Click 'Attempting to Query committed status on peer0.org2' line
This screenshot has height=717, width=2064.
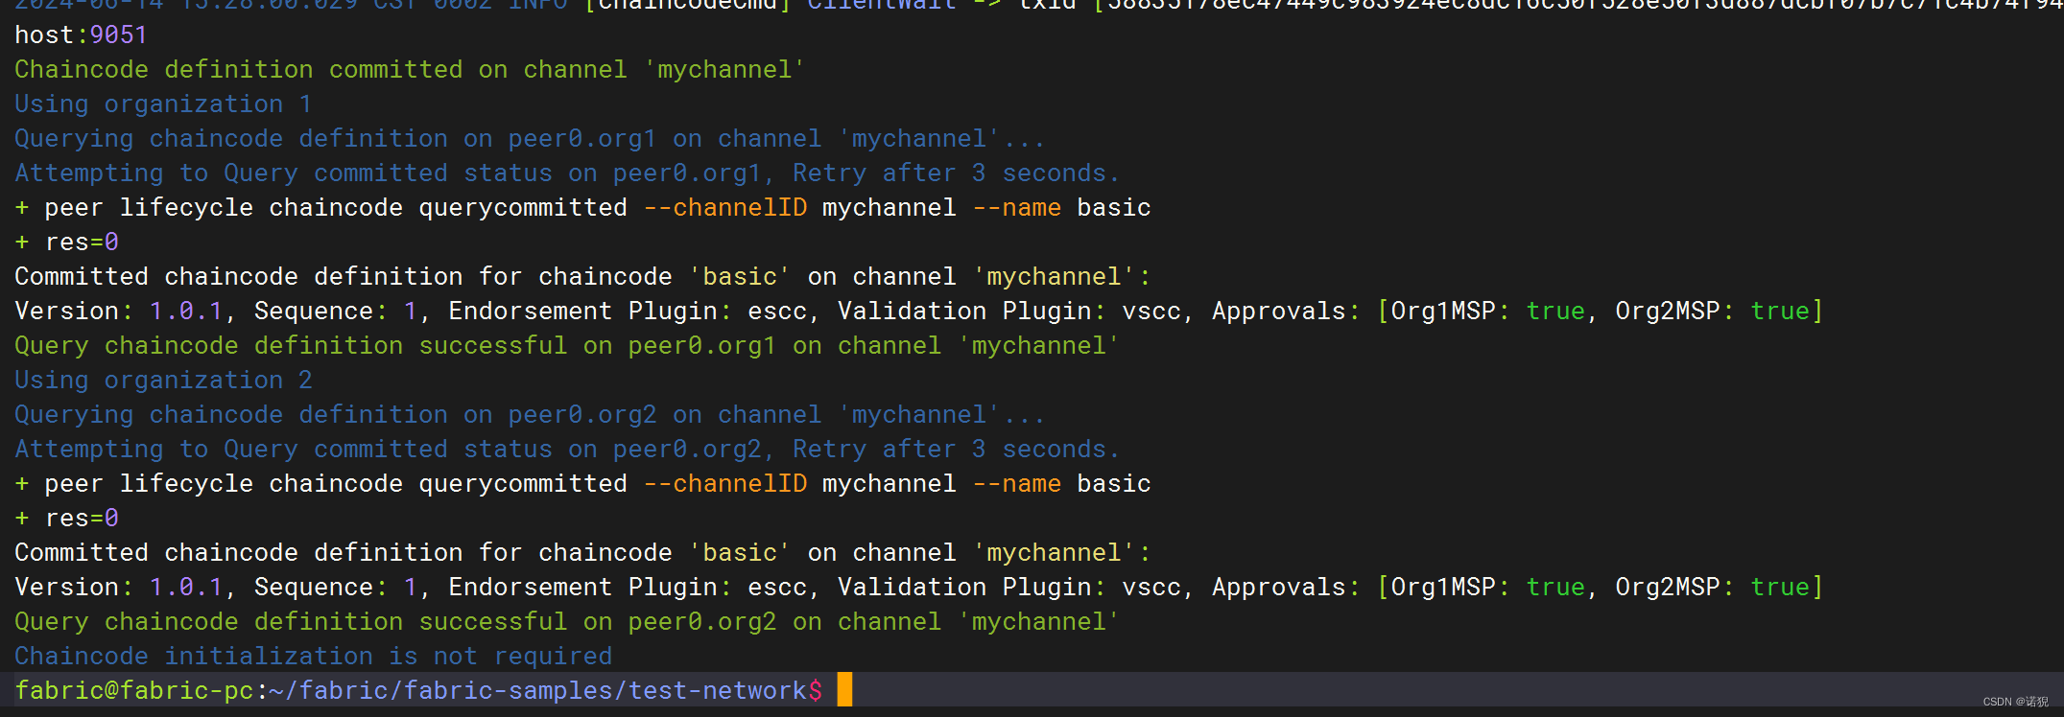567,450
